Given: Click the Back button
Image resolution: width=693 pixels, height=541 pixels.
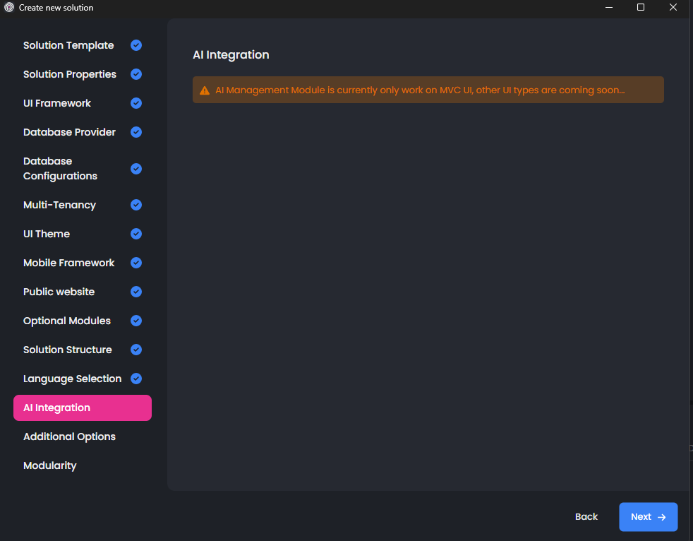Looking at the screenshot, I should pos(586,517).
